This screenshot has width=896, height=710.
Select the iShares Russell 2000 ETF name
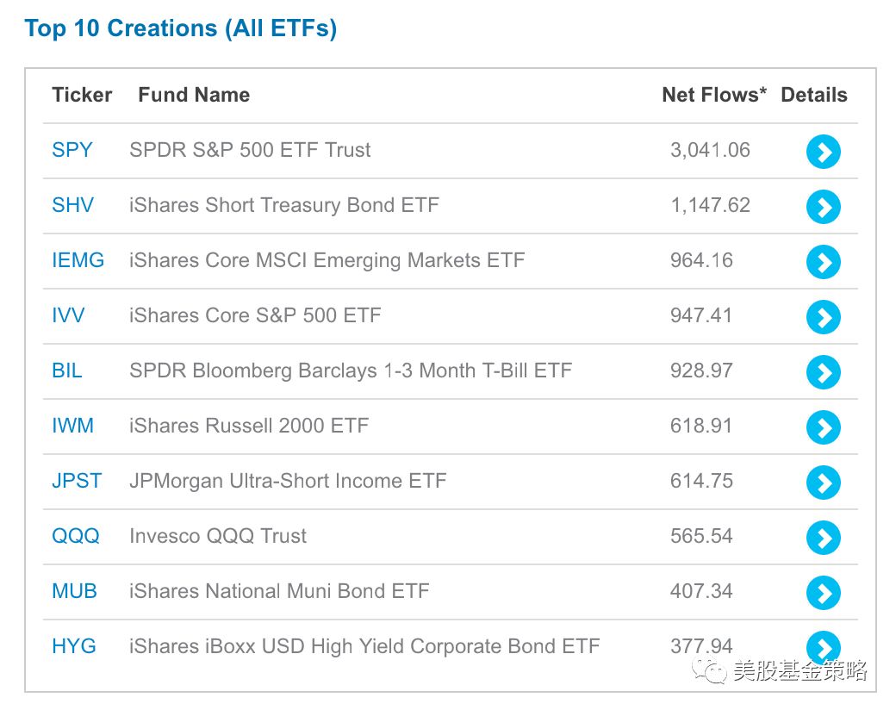pos(249,426)
